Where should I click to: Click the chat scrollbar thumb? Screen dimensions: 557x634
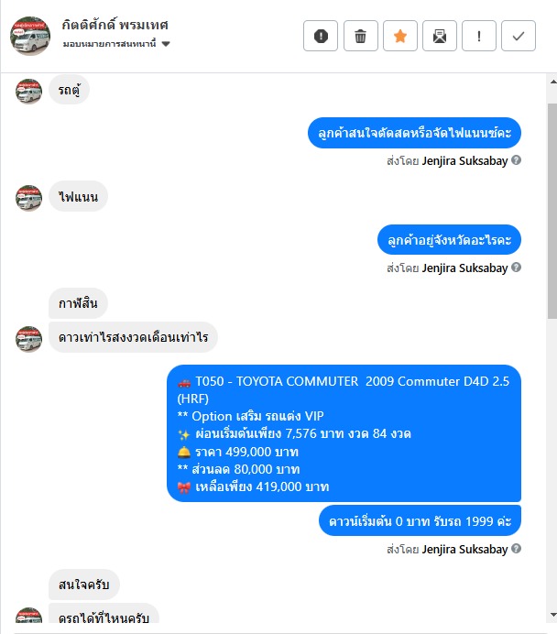click(x=552, y=211)
